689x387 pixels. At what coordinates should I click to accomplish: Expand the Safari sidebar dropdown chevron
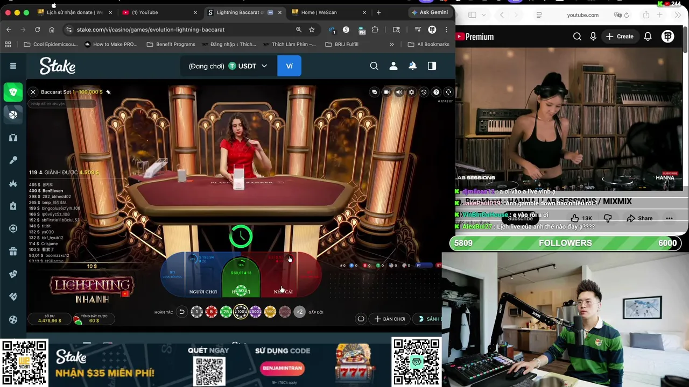pos(484,15)
